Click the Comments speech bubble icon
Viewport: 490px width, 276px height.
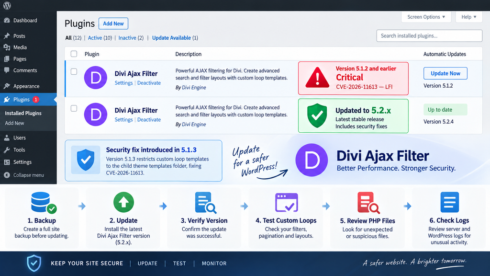[7, 70]
